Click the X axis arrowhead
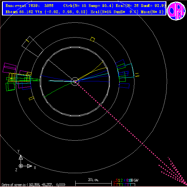The width and height of the screenshot is (187, 187). [29, 166]
